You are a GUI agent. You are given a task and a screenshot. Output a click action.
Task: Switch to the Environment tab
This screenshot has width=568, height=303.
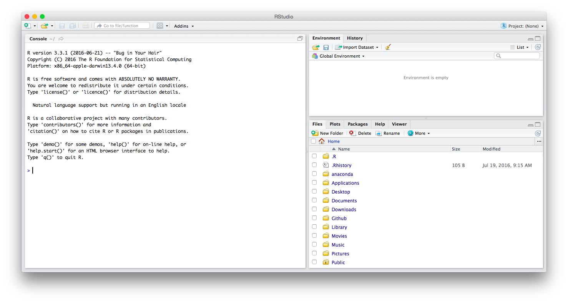pos(326,38)
